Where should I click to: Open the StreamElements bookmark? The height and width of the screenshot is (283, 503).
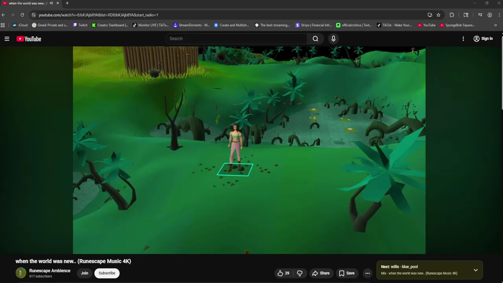click(191, 25)
